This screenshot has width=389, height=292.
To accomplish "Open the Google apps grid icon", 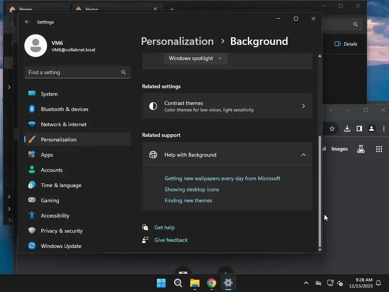I will click(x=379, y=149).
